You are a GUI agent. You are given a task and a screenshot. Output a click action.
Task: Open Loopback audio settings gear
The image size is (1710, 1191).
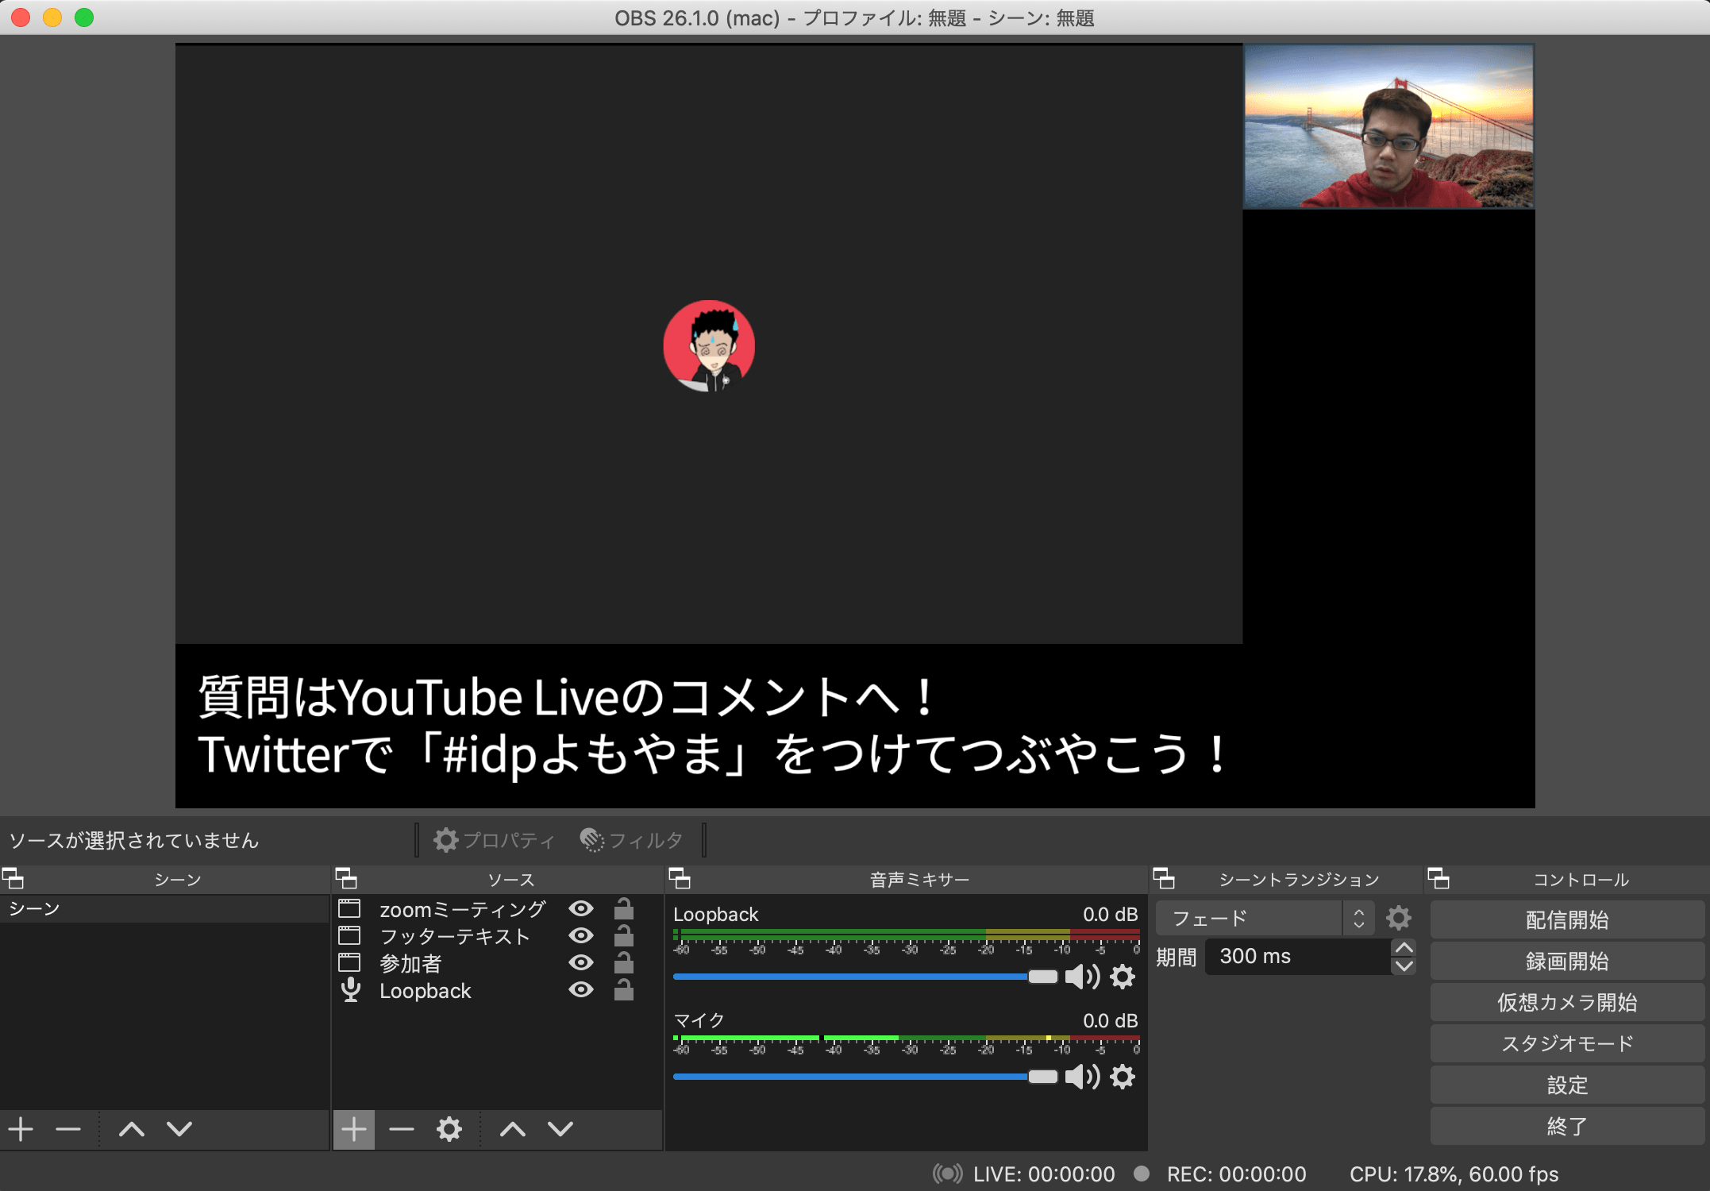pyautogui.click(x=1123, y=977)
